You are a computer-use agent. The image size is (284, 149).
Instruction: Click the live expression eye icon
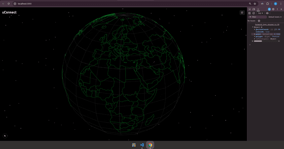267,13
